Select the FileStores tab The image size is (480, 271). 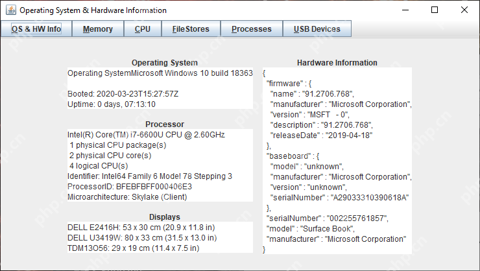191,29
